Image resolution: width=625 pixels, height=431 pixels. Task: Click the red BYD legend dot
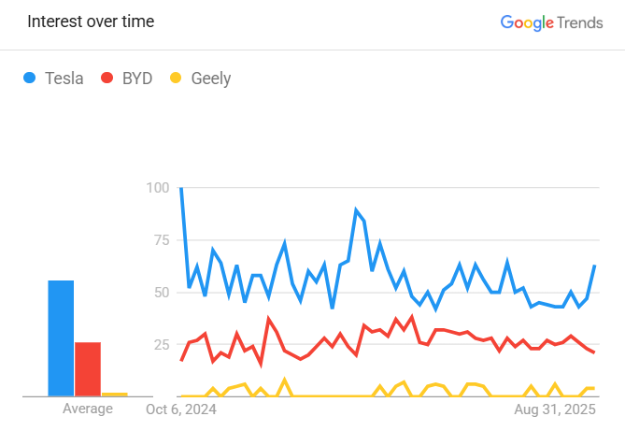point(107,79)
